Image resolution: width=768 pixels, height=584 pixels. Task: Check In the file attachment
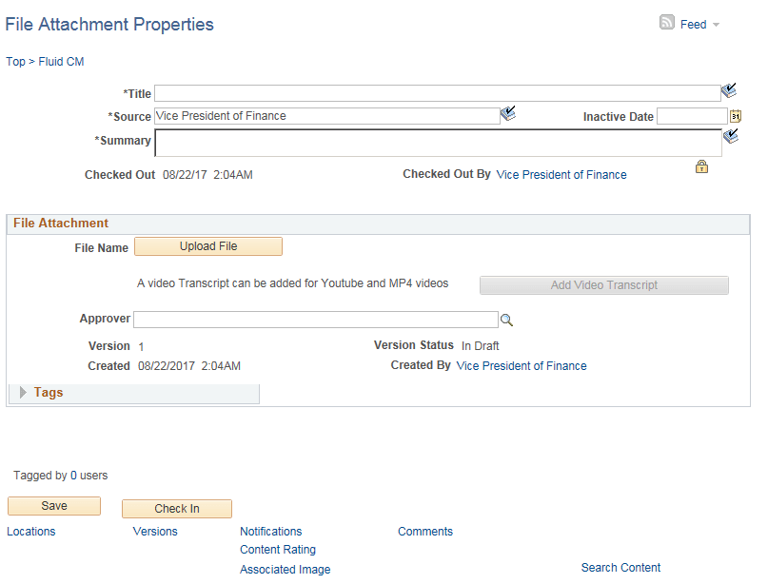pyautogui.click(x=176, y=509)
